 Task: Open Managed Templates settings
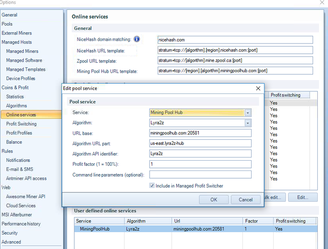click(x=26, y=69)
